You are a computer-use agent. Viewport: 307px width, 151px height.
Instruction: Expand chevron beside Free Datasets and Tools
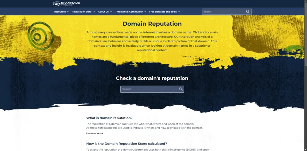tap(179, 12)
